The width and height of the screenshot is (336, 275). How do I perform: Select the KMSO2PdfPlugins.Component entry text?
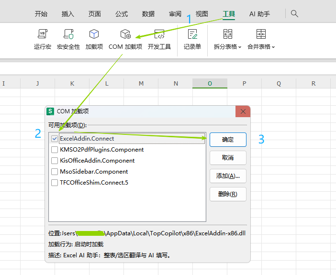[102, 150]
